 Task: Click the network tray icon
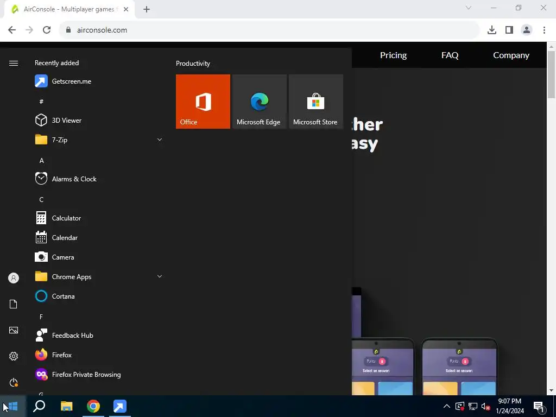coord(473,406)
